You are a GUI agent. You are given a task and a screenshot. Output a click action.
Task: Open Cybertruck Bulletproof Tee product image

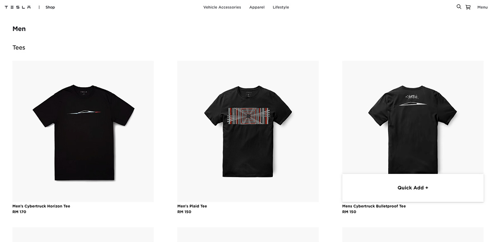413,117
